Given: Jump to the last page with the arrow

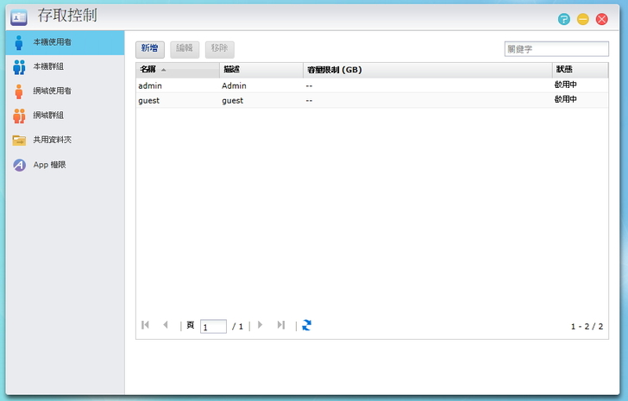Looking at the screenshot, I should coord(281,325).
